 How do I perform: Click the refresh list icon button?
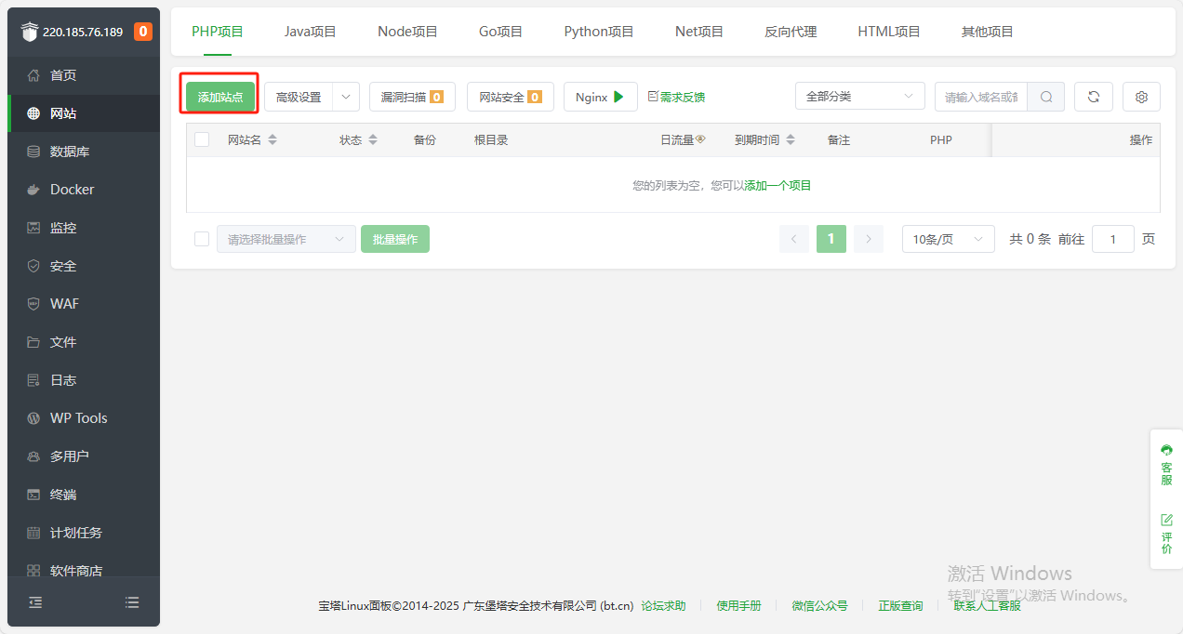1093,97
